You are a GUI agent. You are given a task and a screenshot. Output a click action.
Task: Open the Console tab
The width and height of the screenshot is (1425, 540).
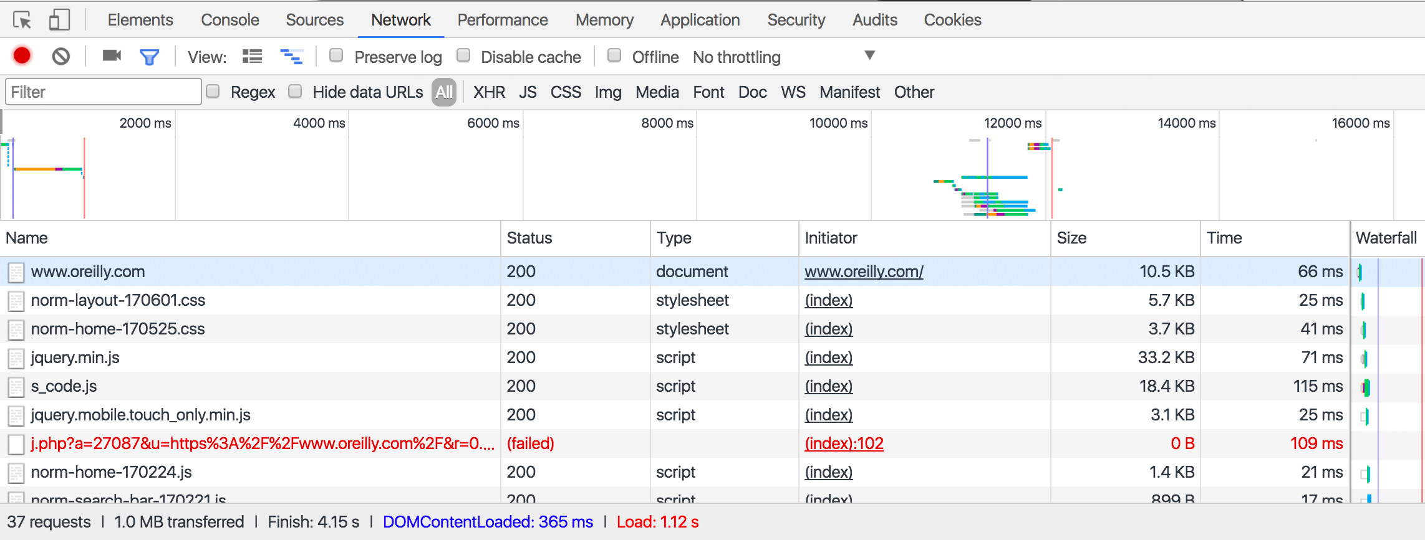(x=229, y=20)
